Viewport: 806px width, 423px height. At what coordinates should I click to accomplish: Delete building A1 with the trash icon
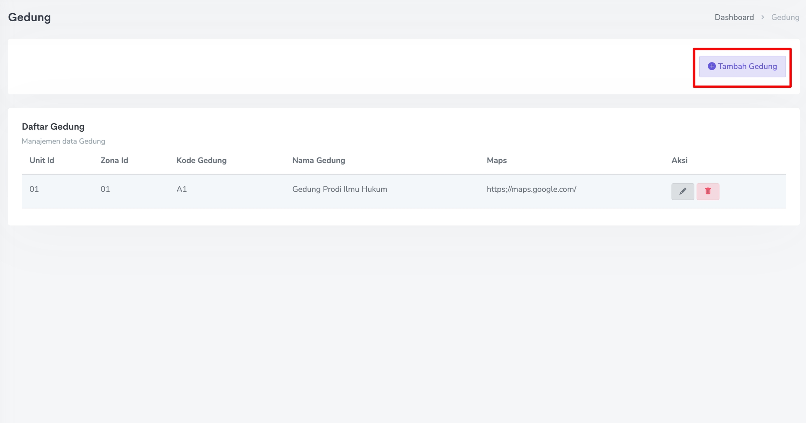coord(708,191)
